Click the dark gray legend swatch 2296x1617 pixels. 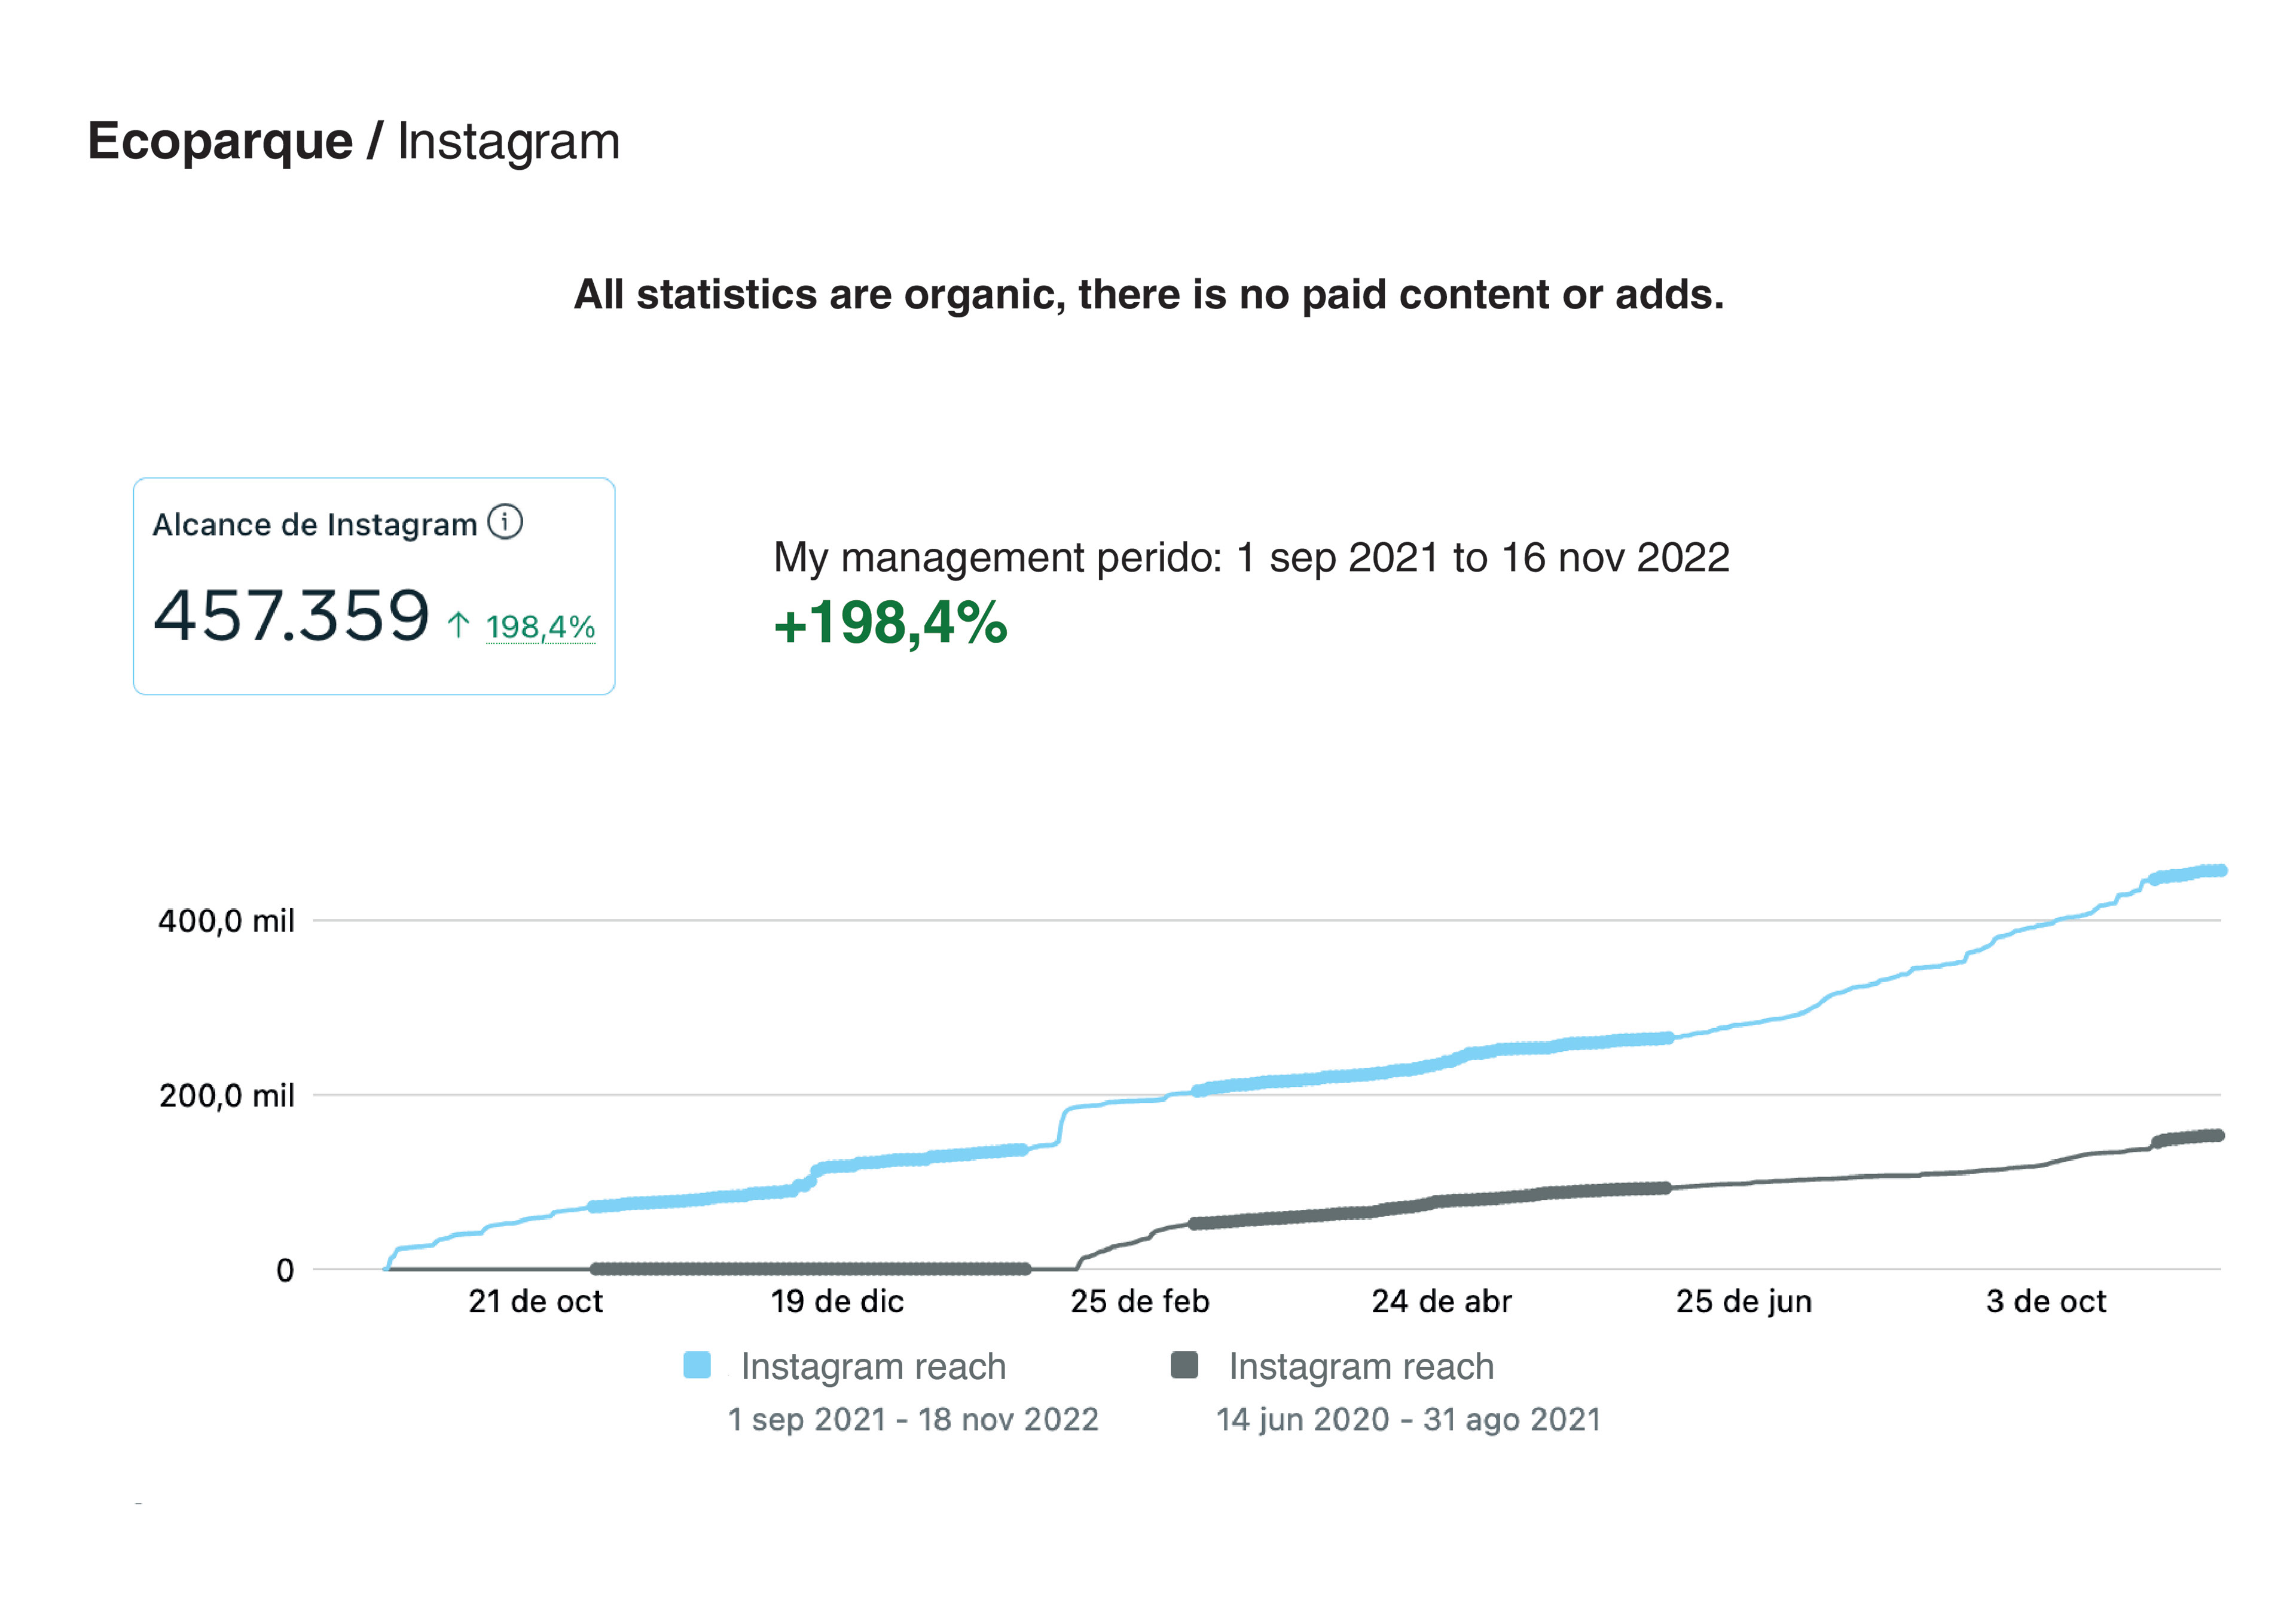point(1184,1365)
